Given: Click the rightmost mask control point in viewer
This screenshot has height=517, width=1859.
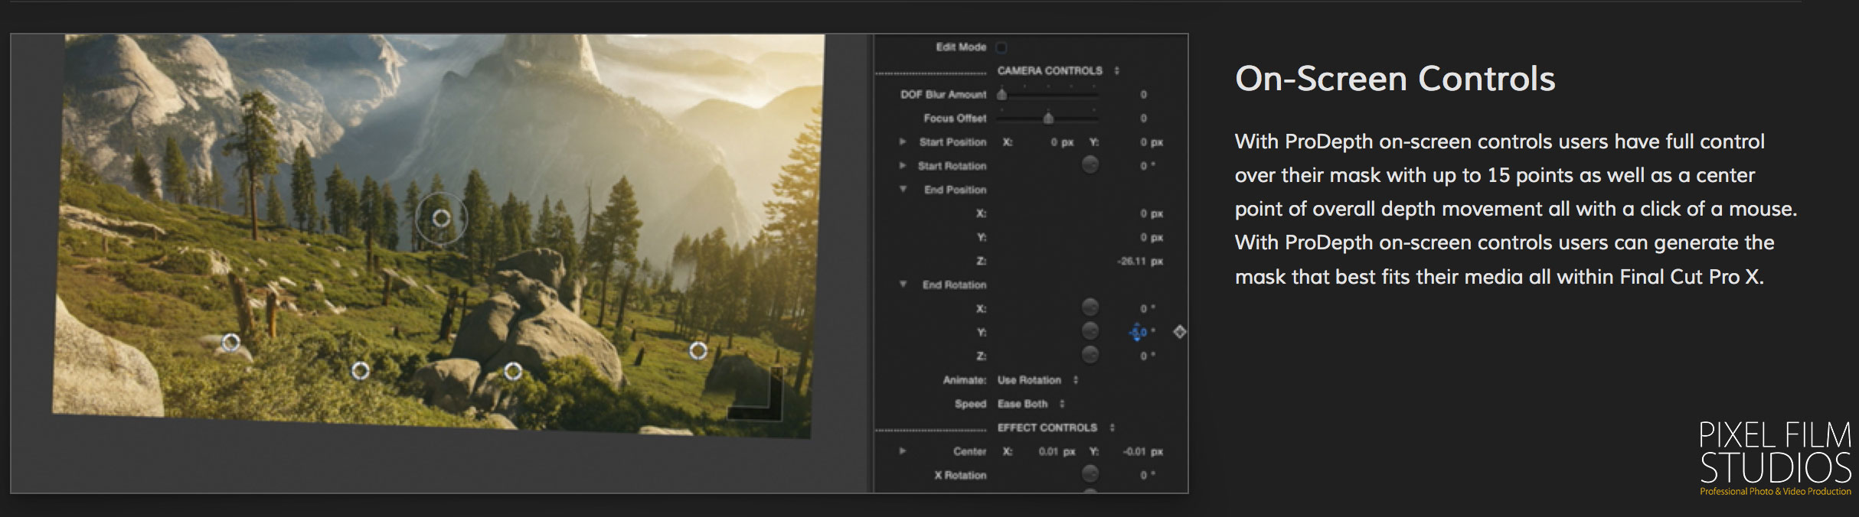Looking at the screenshot, I should pyautogui.click(x=698, y=351).
